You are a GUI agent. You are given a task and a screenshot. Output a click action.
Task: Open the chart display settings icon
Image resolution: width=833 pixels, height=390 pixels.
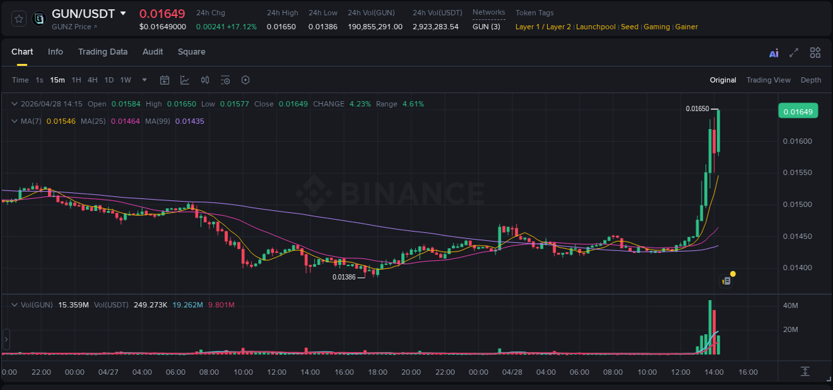point(225,80)
